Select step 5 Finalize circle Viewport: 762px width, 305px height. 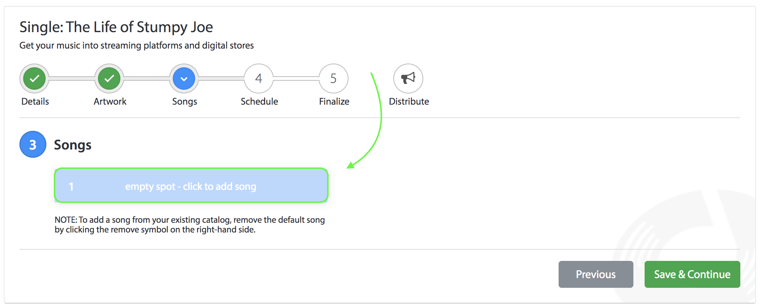(334, 78)
